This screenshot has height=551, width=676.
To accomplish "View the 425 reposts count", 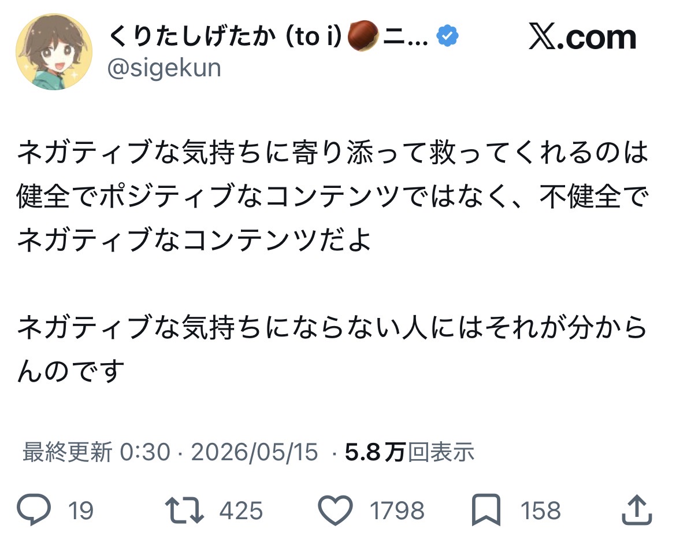I will 241,511.
